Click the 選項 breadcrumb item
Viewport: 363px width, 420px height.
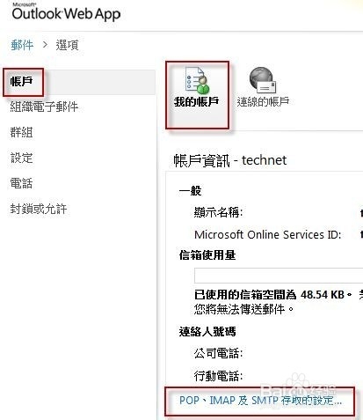(67, 45)
